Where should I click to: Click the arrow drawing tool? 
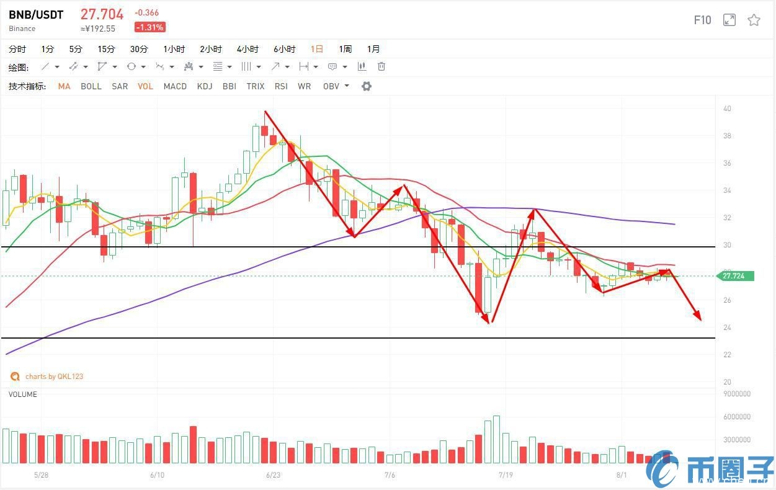click(x=275, y=66)
